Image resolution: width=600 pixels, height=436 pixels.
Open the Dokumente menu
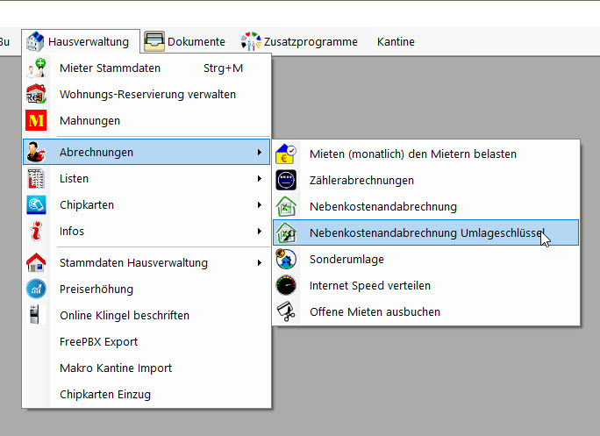click(185, 41)
